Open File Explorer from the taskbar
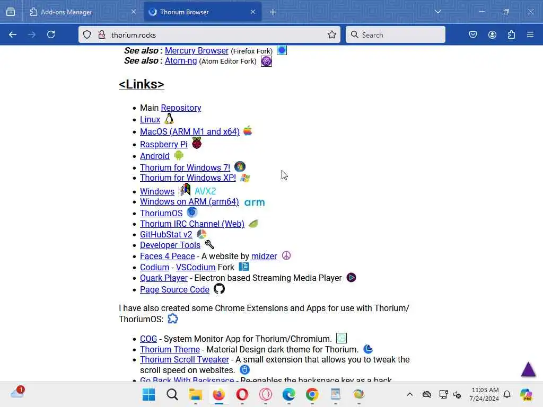 point(195,394)
